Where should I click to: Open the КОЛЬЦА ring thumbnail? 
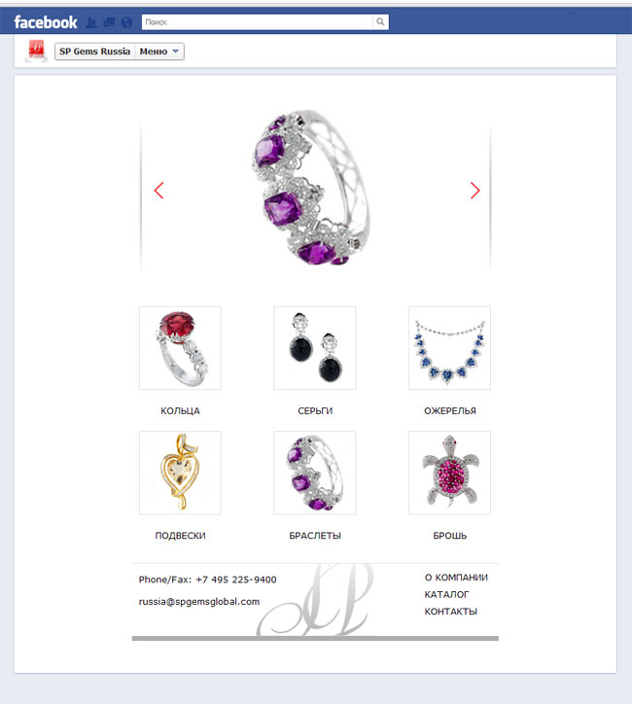tap(180, 348)
